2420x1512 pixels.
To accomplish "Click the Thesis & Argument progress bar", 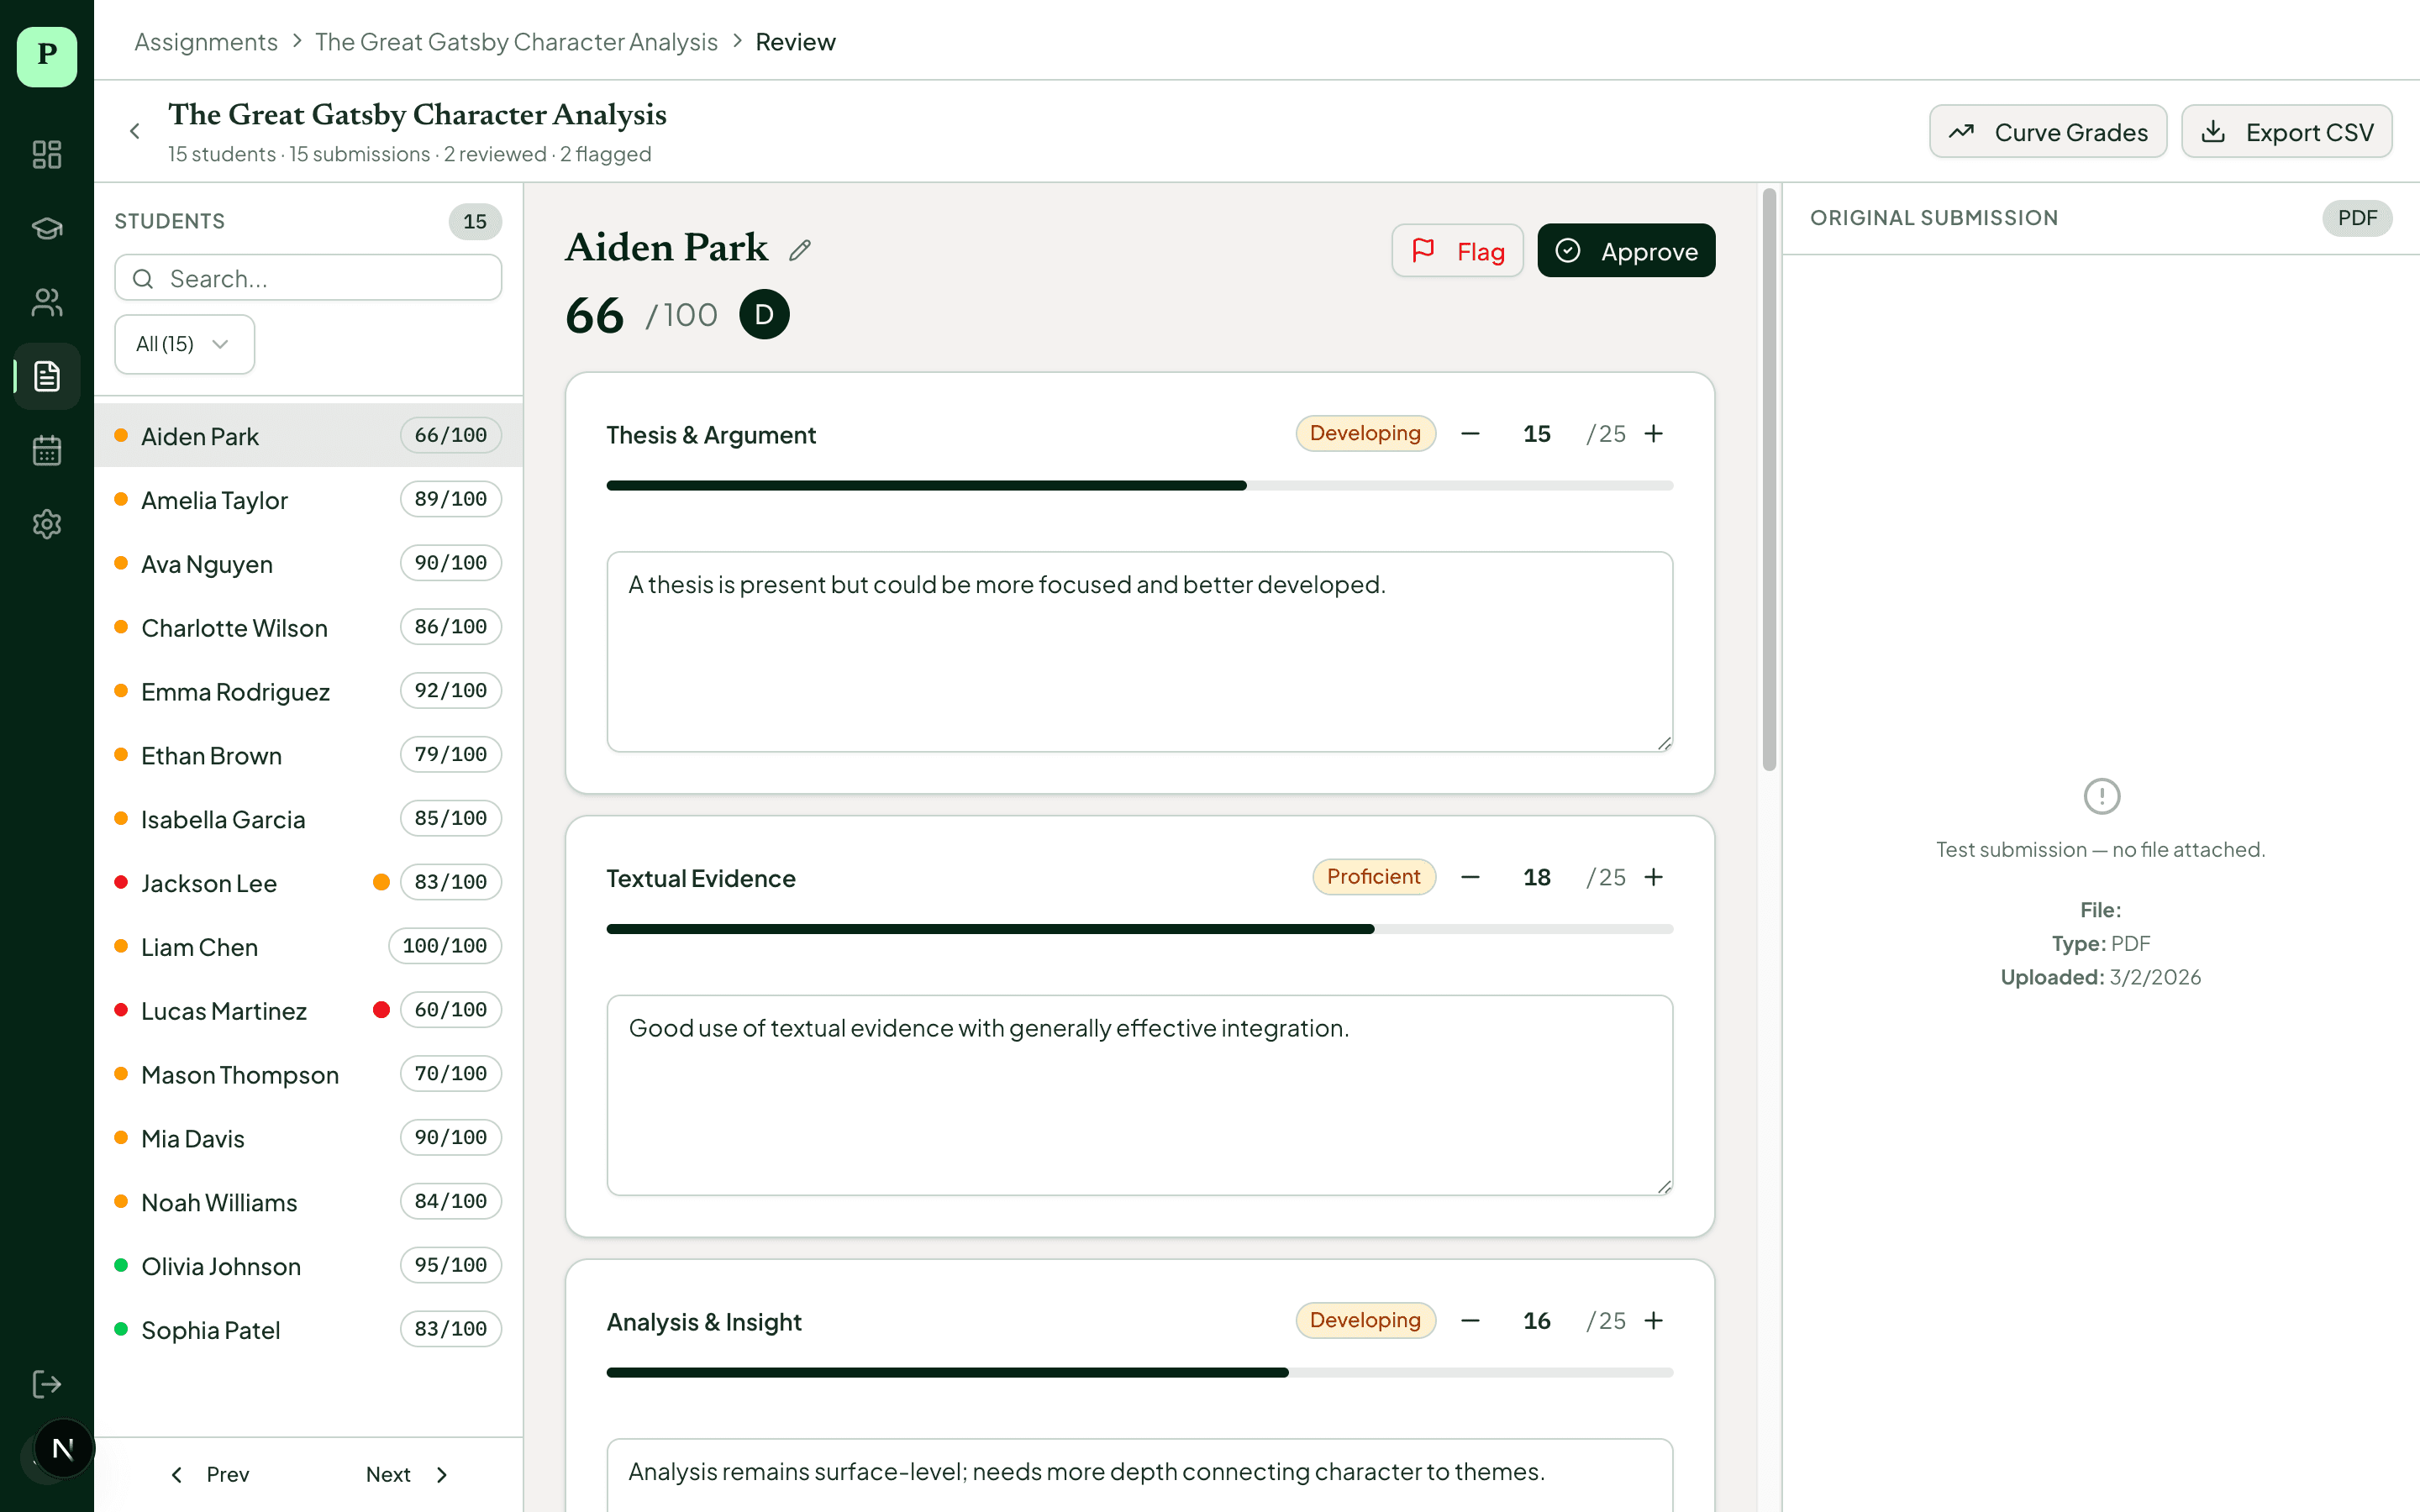I will 1139,486.
